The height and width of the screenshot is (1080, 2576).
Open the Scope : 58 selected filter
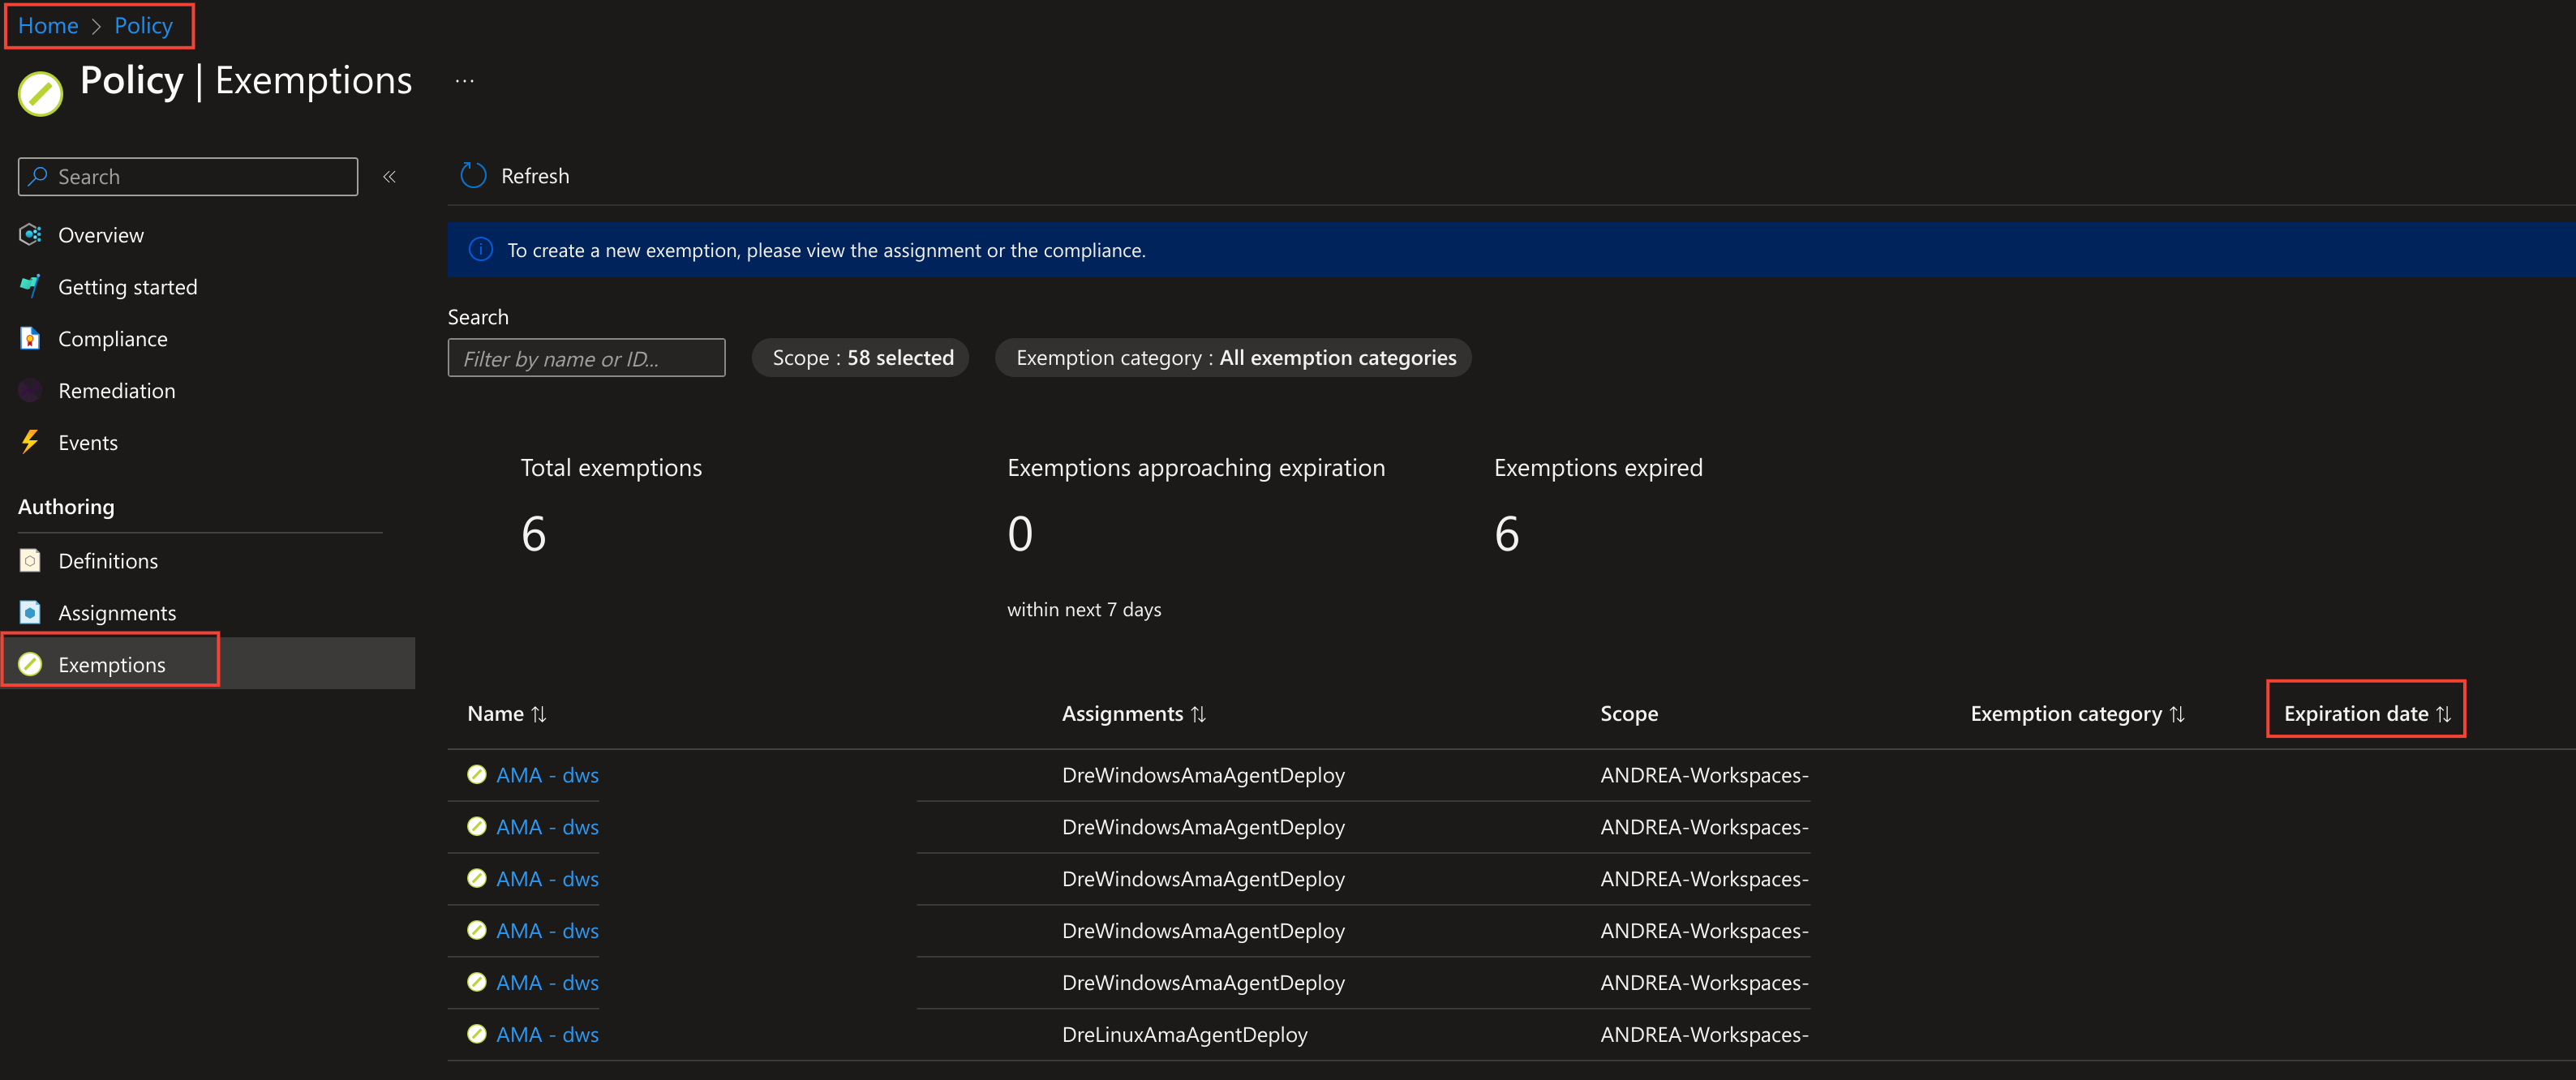tap(861, 358)
